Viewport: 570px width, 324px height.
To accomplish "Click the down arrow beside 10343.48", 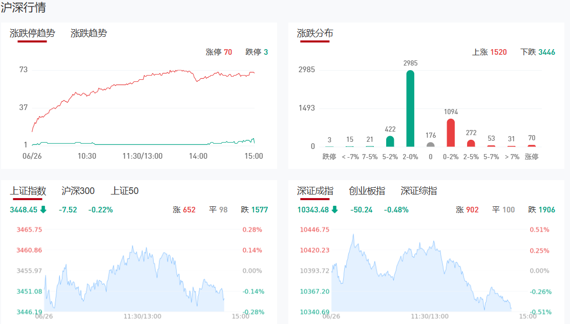I will pos(334,209).
